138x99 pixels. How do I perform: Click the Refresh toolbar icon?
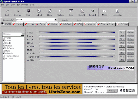click(39, 11)
